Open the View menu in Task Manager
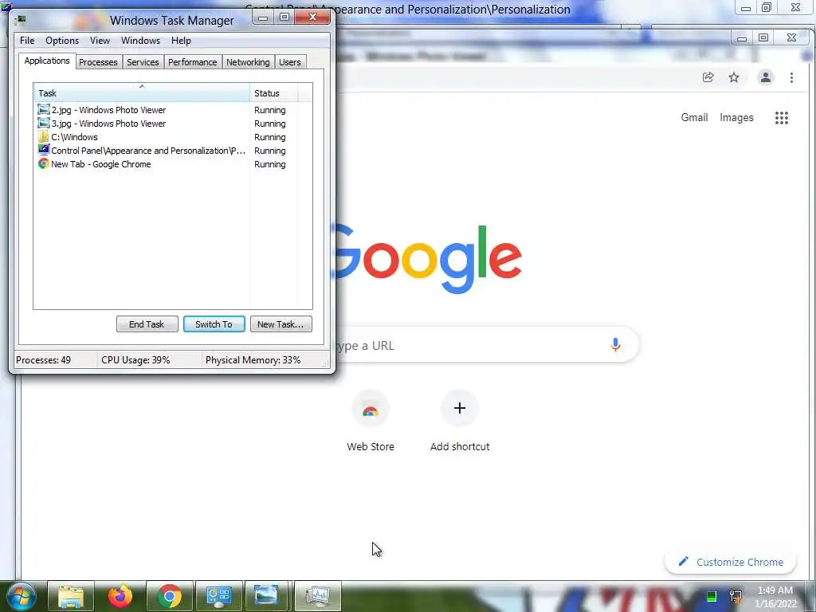Viewport: 816px width, 612px height. pyautogui.click(x=100, y=41)
